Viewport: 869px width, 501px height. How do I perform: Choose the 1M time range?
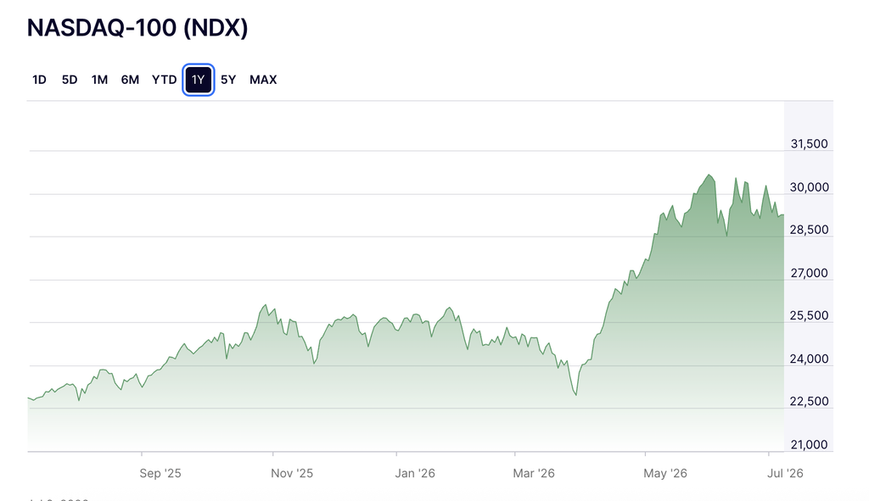click(x=100, y=80)
